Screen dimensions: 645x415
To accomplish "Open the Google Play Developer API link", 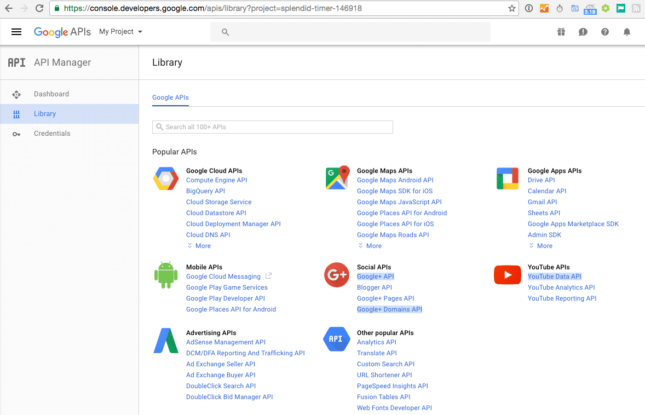I will (x=226, y=298).
